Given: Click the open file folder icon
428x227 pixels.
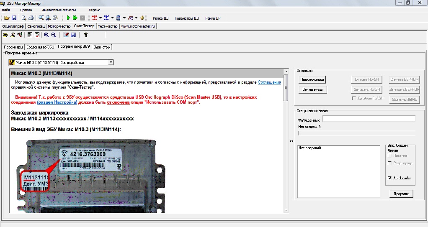Looking at the screenshot, I should (x=7, y=18).
